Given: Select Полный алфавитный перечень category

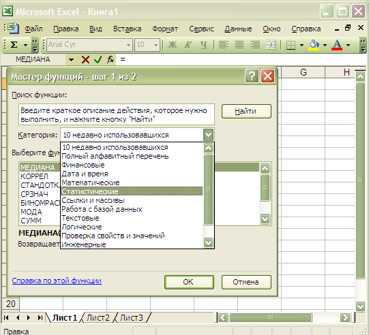Looking at the screenshot, I should (132, 156).
